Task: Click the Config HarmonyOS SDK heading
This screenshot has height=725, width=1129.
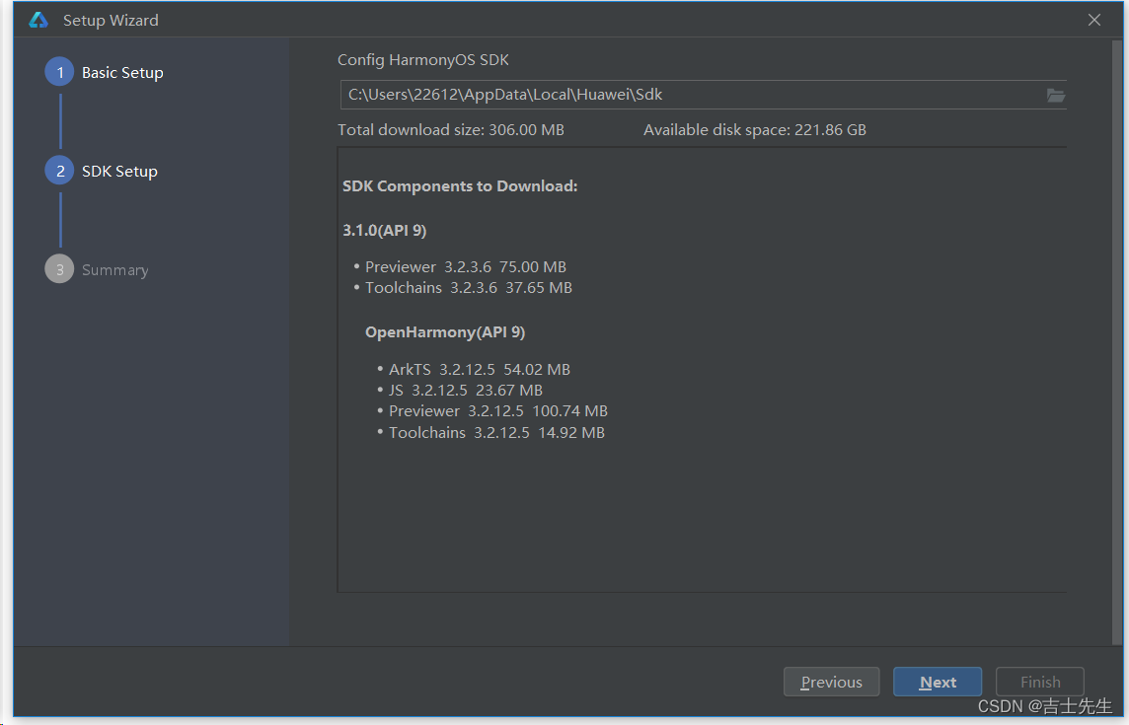Action: point(423,60)
